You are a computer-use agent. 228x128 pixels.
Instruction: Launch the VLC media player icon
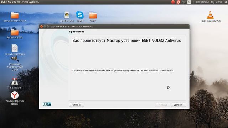[x=210, y=15]
